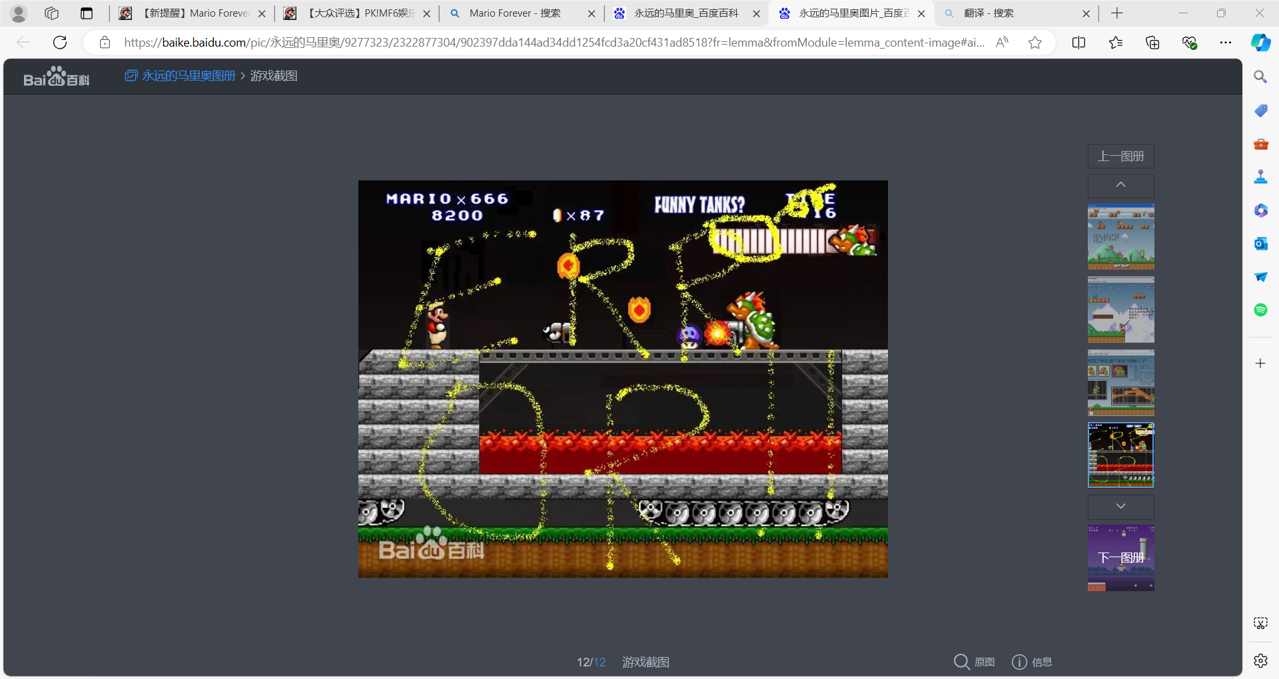Viewport: 1279px width, 679px height.
Task: Go to the Baidu Baike logo home
Action: point(57,77)
